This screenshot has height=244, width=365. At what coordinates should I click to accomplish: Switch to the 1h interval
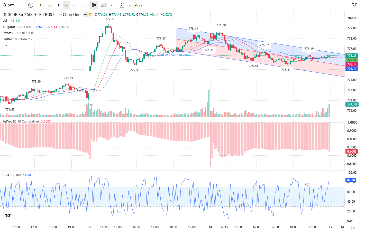(59, 5)
